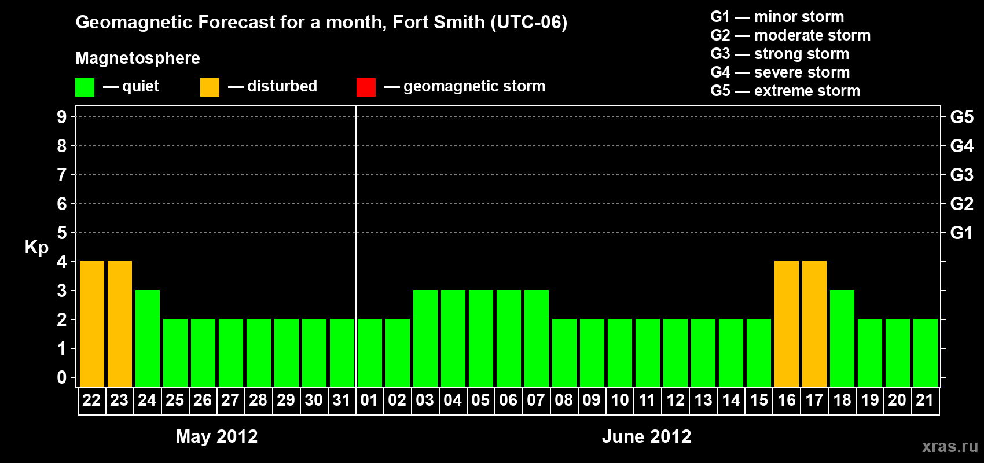This screenshot has width=984, height=463.
Task: Select the orange bar for June 16
Action: click(787, 324)
